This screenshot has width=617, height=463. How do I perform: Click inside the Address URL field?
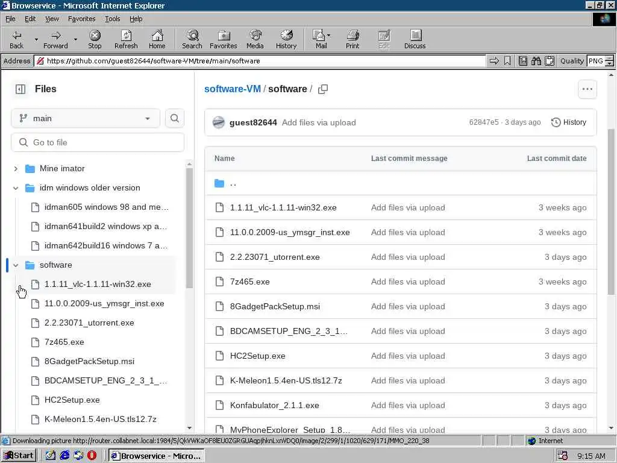[x=260, y=61]
